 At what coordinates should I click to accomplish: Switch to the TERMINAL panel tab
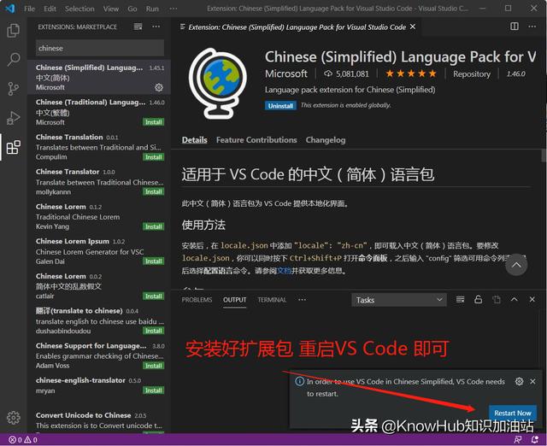point(272,300)
